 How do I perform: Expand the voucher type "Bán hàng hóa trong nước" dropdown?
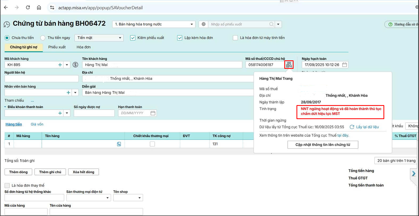coord(154,24)
